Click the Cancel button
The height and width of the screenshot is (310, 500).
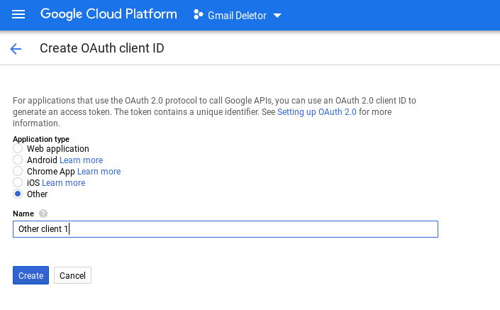tap(73, 275)
